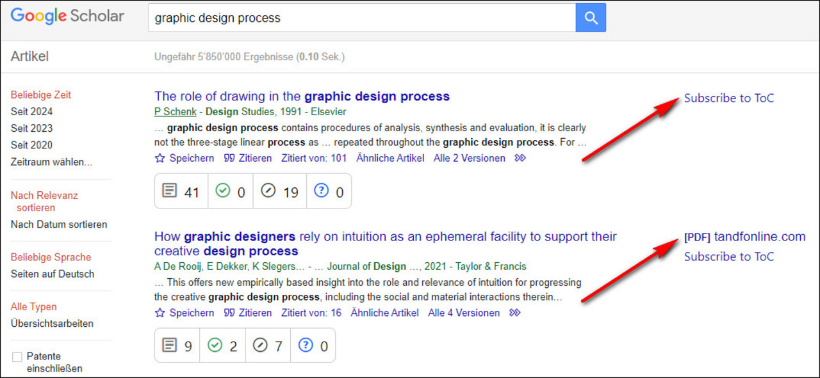The width and height of the screenshot is (820, 378).
Task: Click the blue question mark contrasting badge of second result
Action: pos(306,346)
